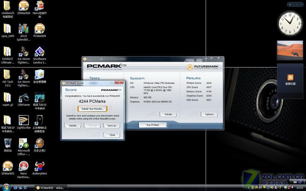Launch Internet Explorer from quick launch
Screen dimensions: 306x191
(x=25, y=188)
